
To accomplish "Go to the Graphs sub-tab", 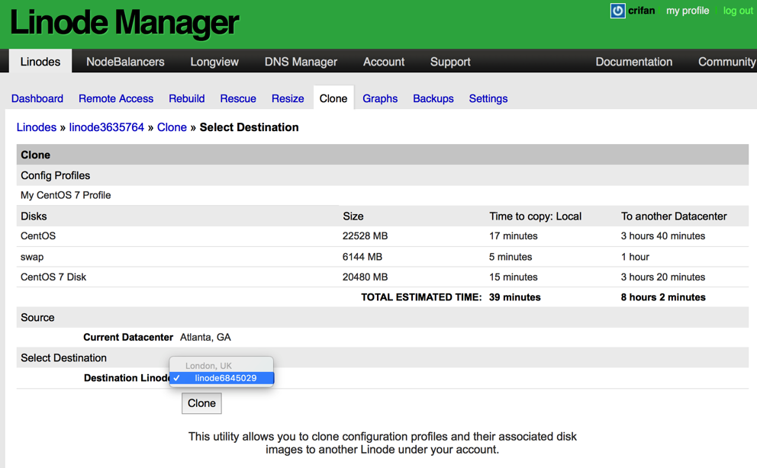I will [380, 98].
